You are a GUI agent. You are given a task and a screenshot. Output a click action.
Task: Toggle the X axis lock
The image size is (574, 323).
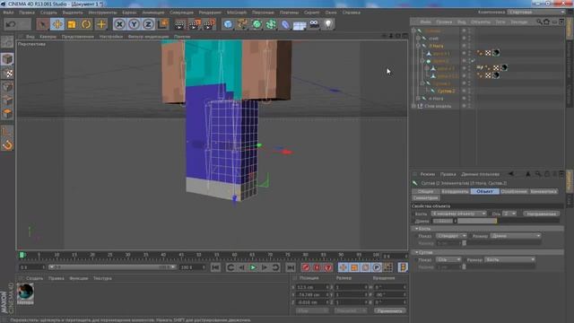coord(119,24)
